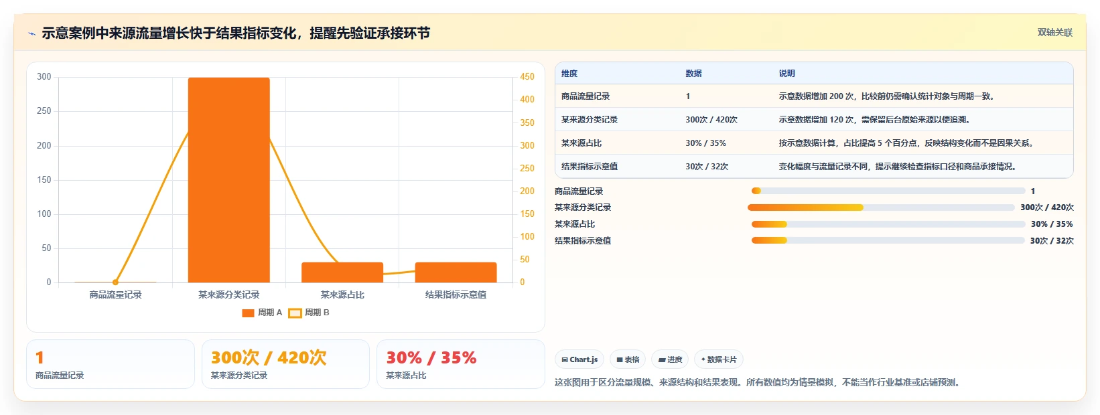The height and width of the screenshot is (415, 1100).
Task: Click the note about 示意数据增加 200 次
Action: pos(888,96)
